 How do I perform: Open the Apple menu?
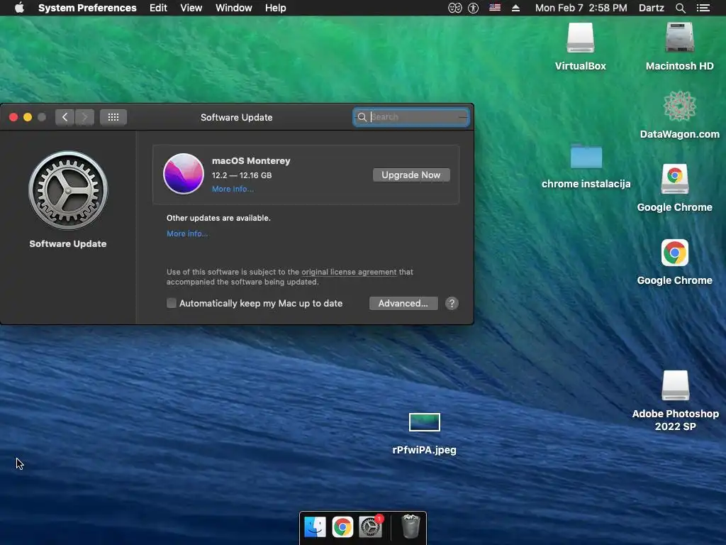(19, 8)
